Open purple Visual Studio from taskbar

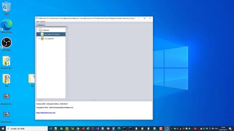coord(98,128)
